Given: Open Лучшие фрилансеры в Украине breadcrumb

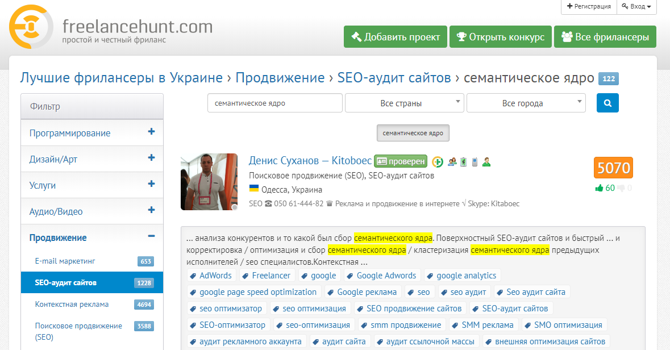Looking at the screenshot, I should point(122,78).
